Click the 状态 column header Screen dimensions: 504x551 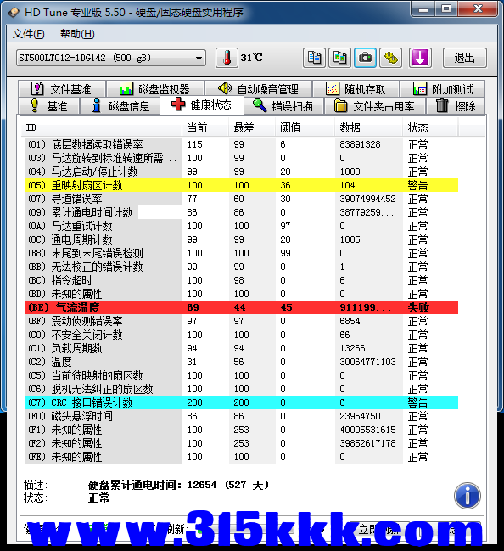click(430, 127)
